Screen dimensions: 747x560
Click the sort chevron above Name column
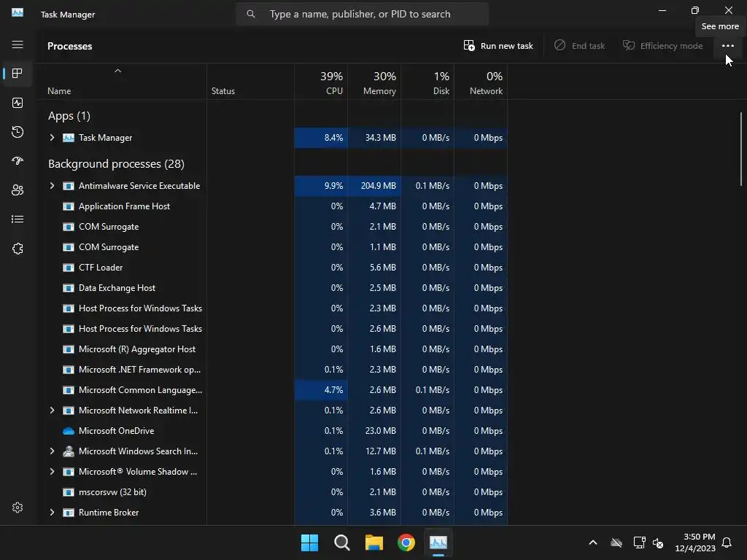(x=117, y=71)
